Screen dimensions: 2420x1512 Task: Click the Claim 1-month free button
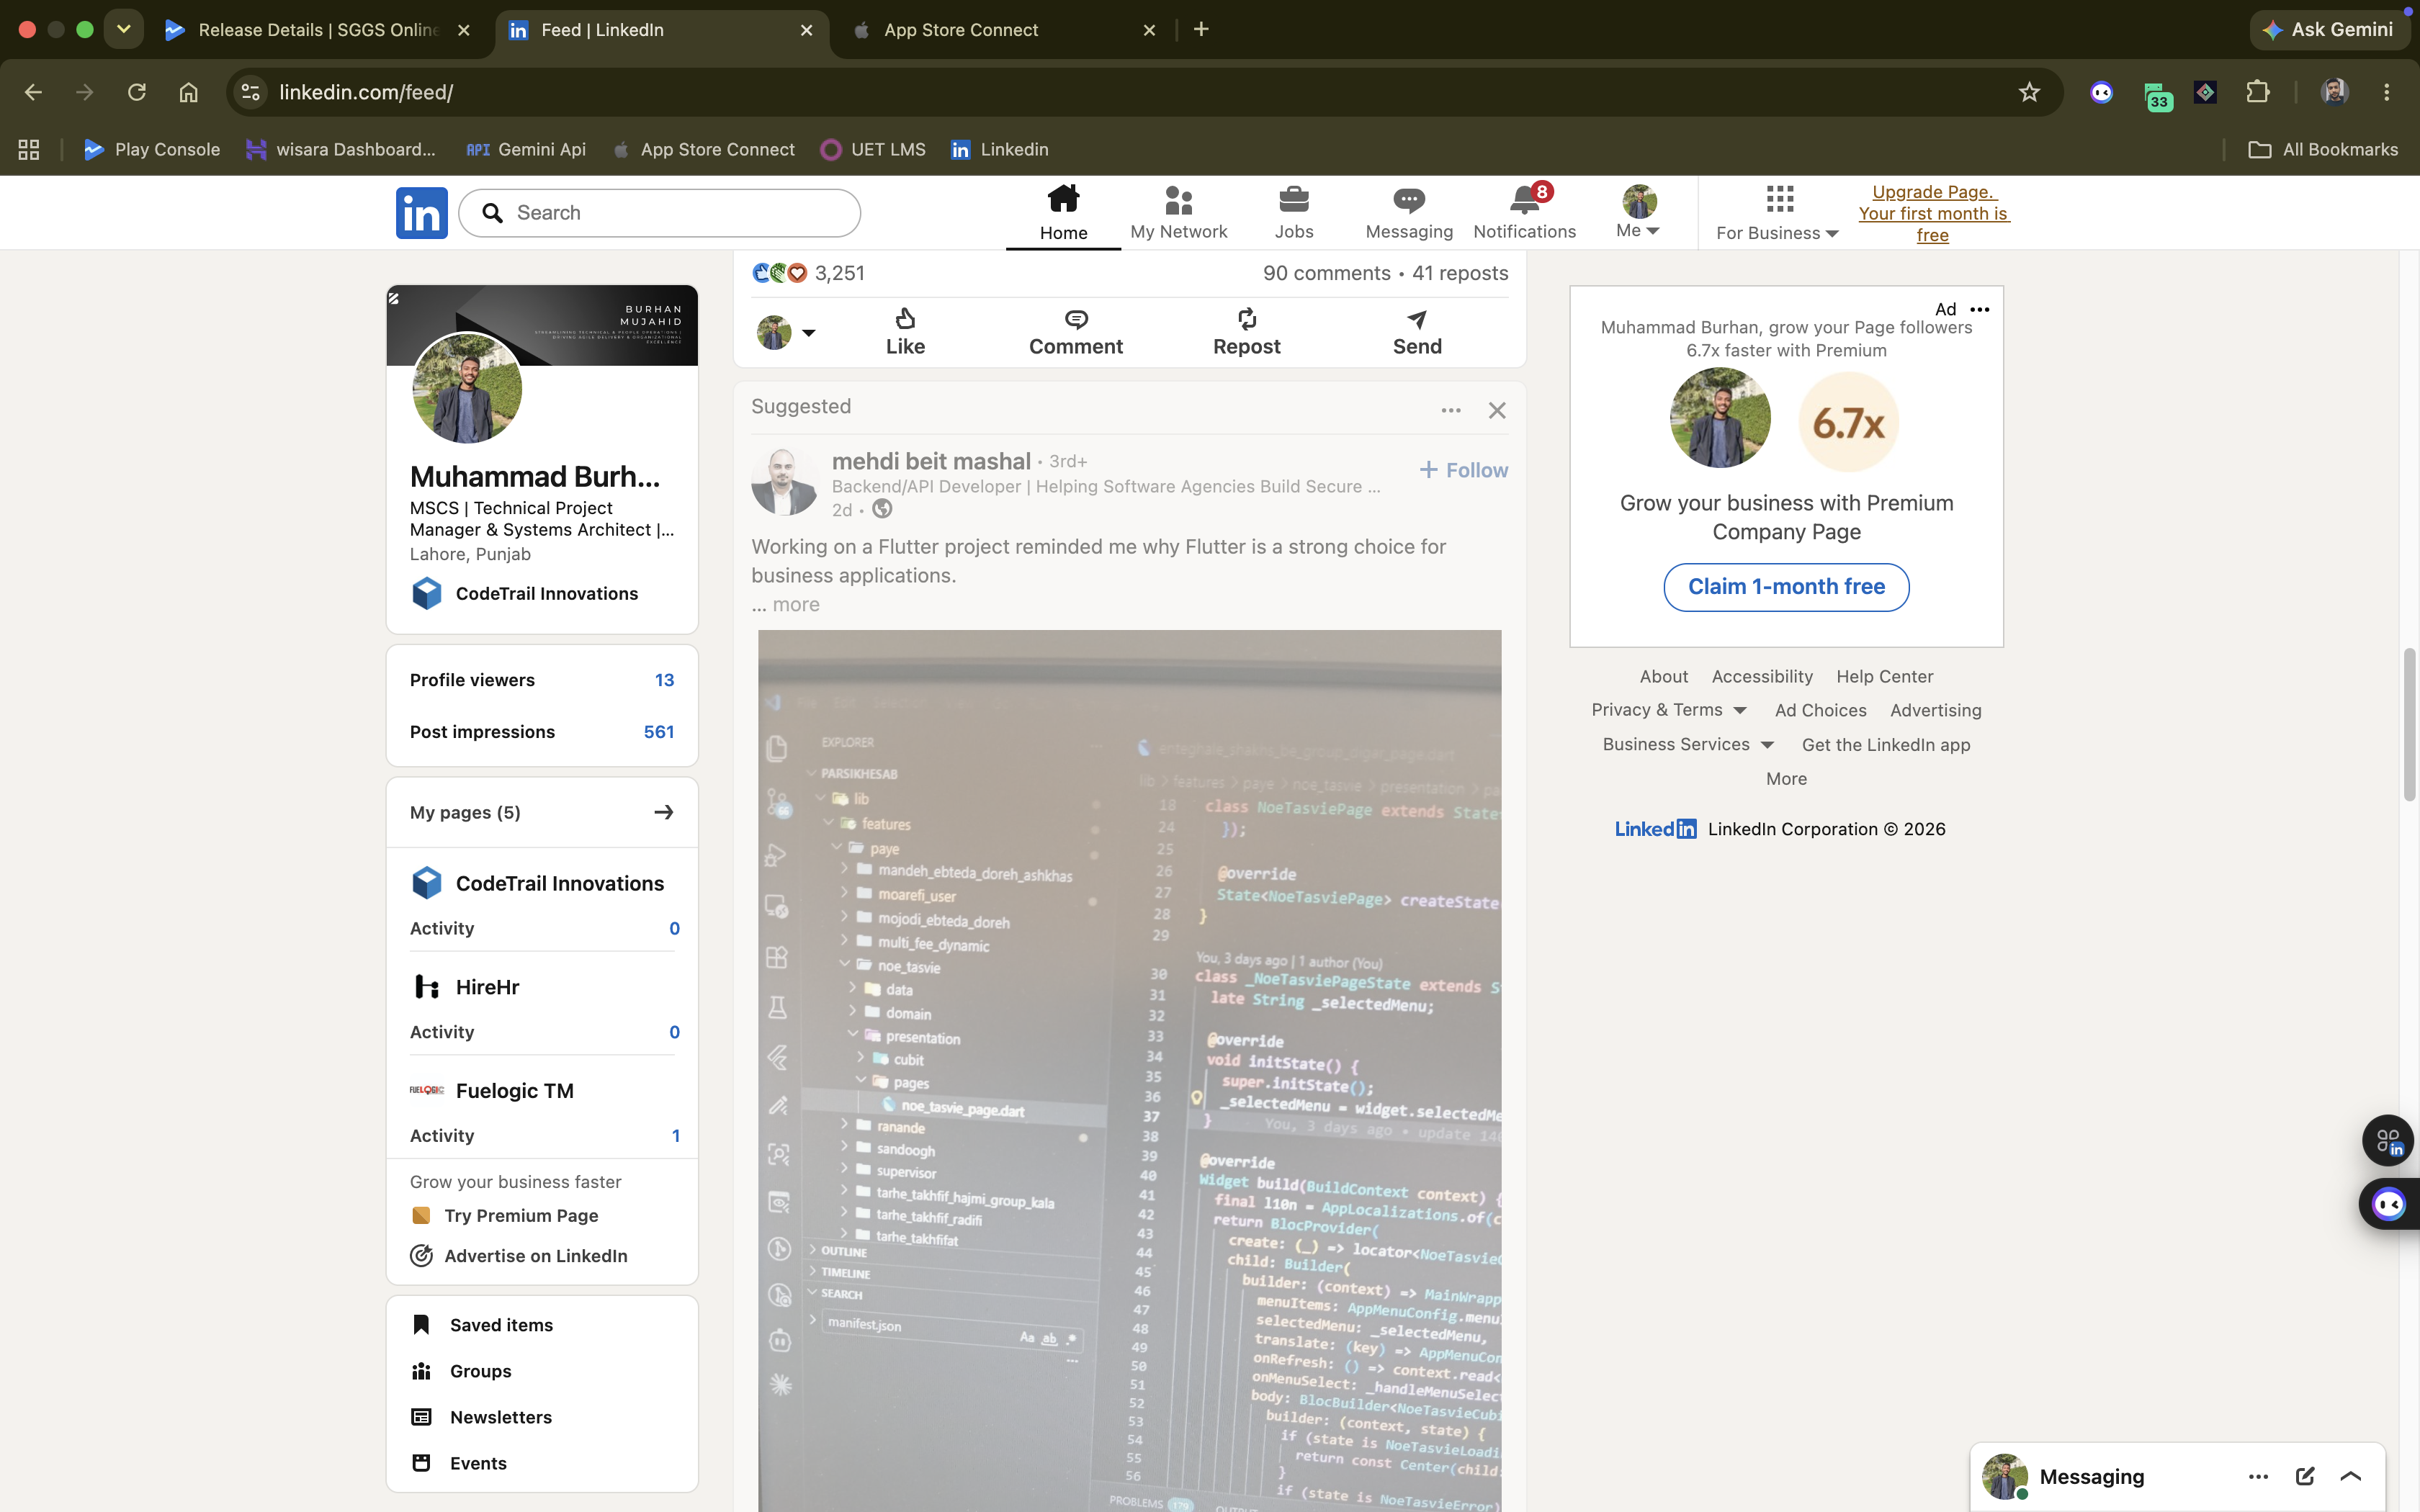[x=1786, y=587]
